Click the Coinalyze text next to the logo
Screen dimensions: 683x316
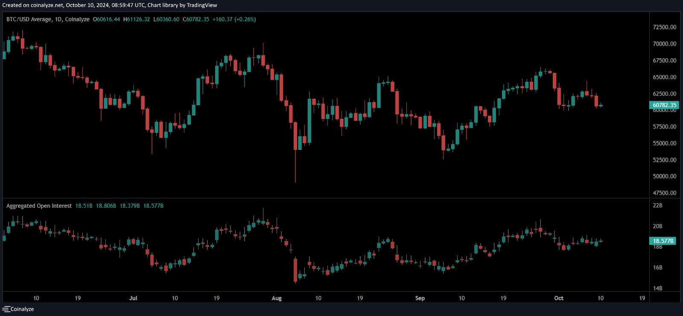[22, 309]
